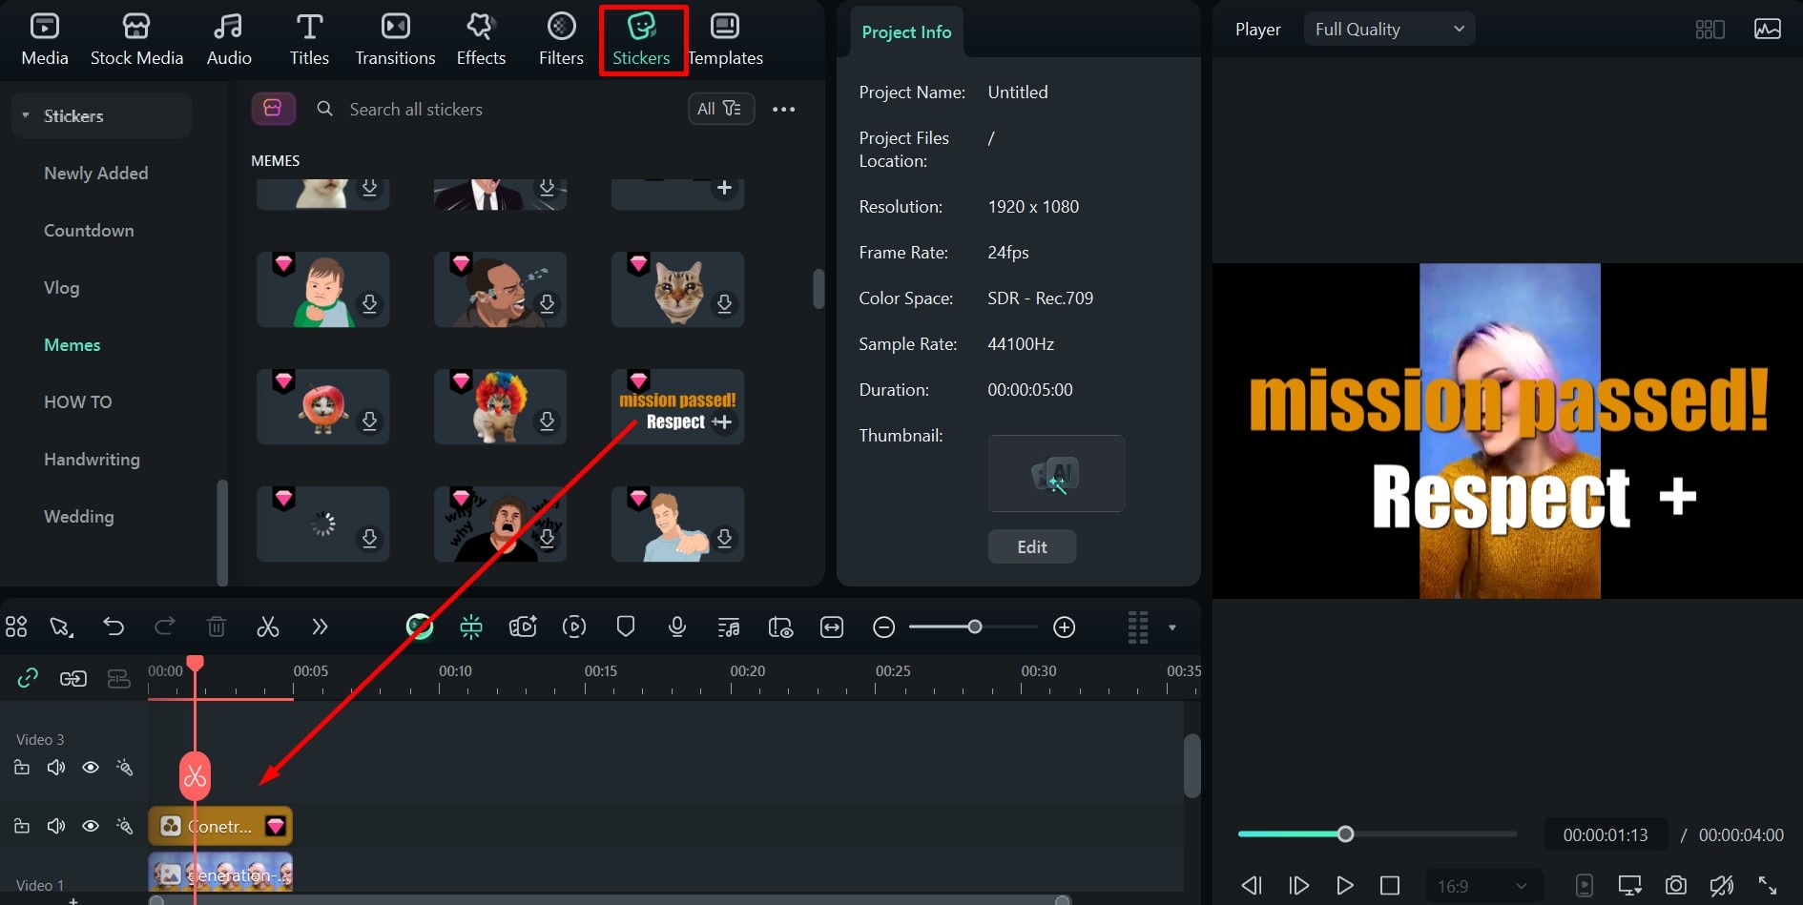Click the AI project thumbnail placeholder
This screenshot has height=905, width=1803.
tap(1056, 473)
